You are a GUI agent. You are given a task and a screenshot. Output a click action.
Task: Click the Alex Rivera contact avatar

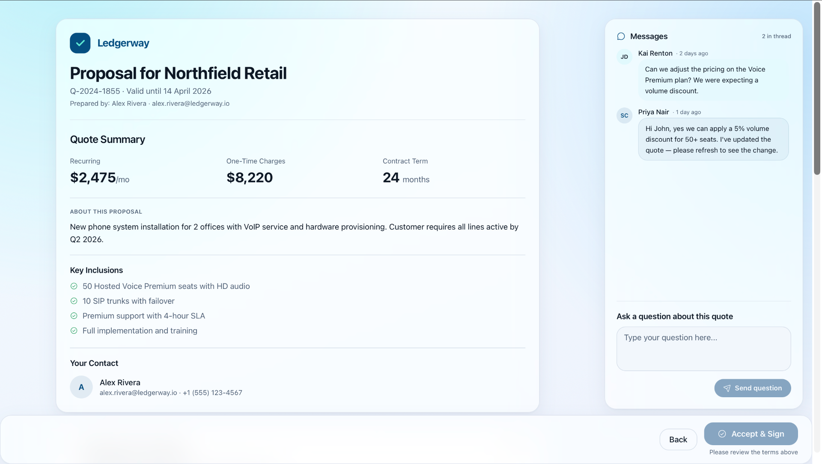tap(81, 387)
